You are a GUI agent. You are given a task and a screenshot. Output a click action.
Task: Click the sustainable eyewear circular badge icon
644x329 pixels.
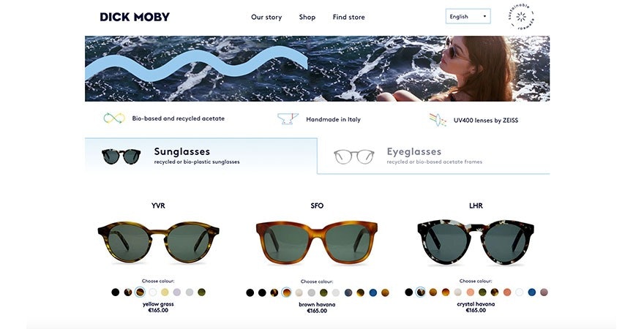(521, 17)
